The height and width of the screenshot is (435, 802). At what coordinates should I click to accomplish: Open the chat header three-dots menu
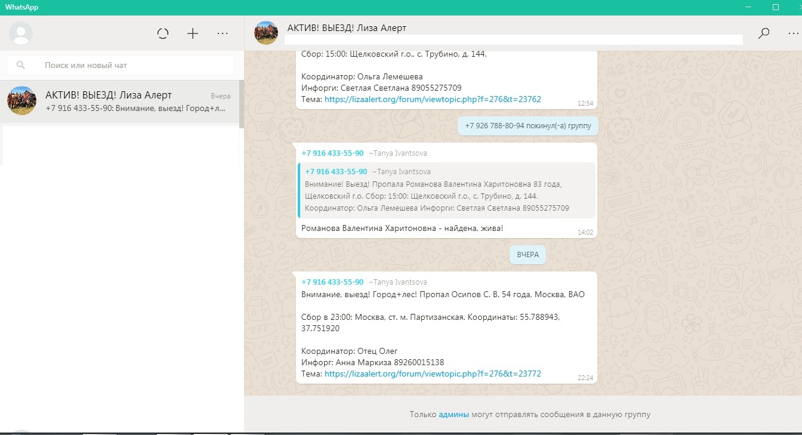tap(792, 33)
